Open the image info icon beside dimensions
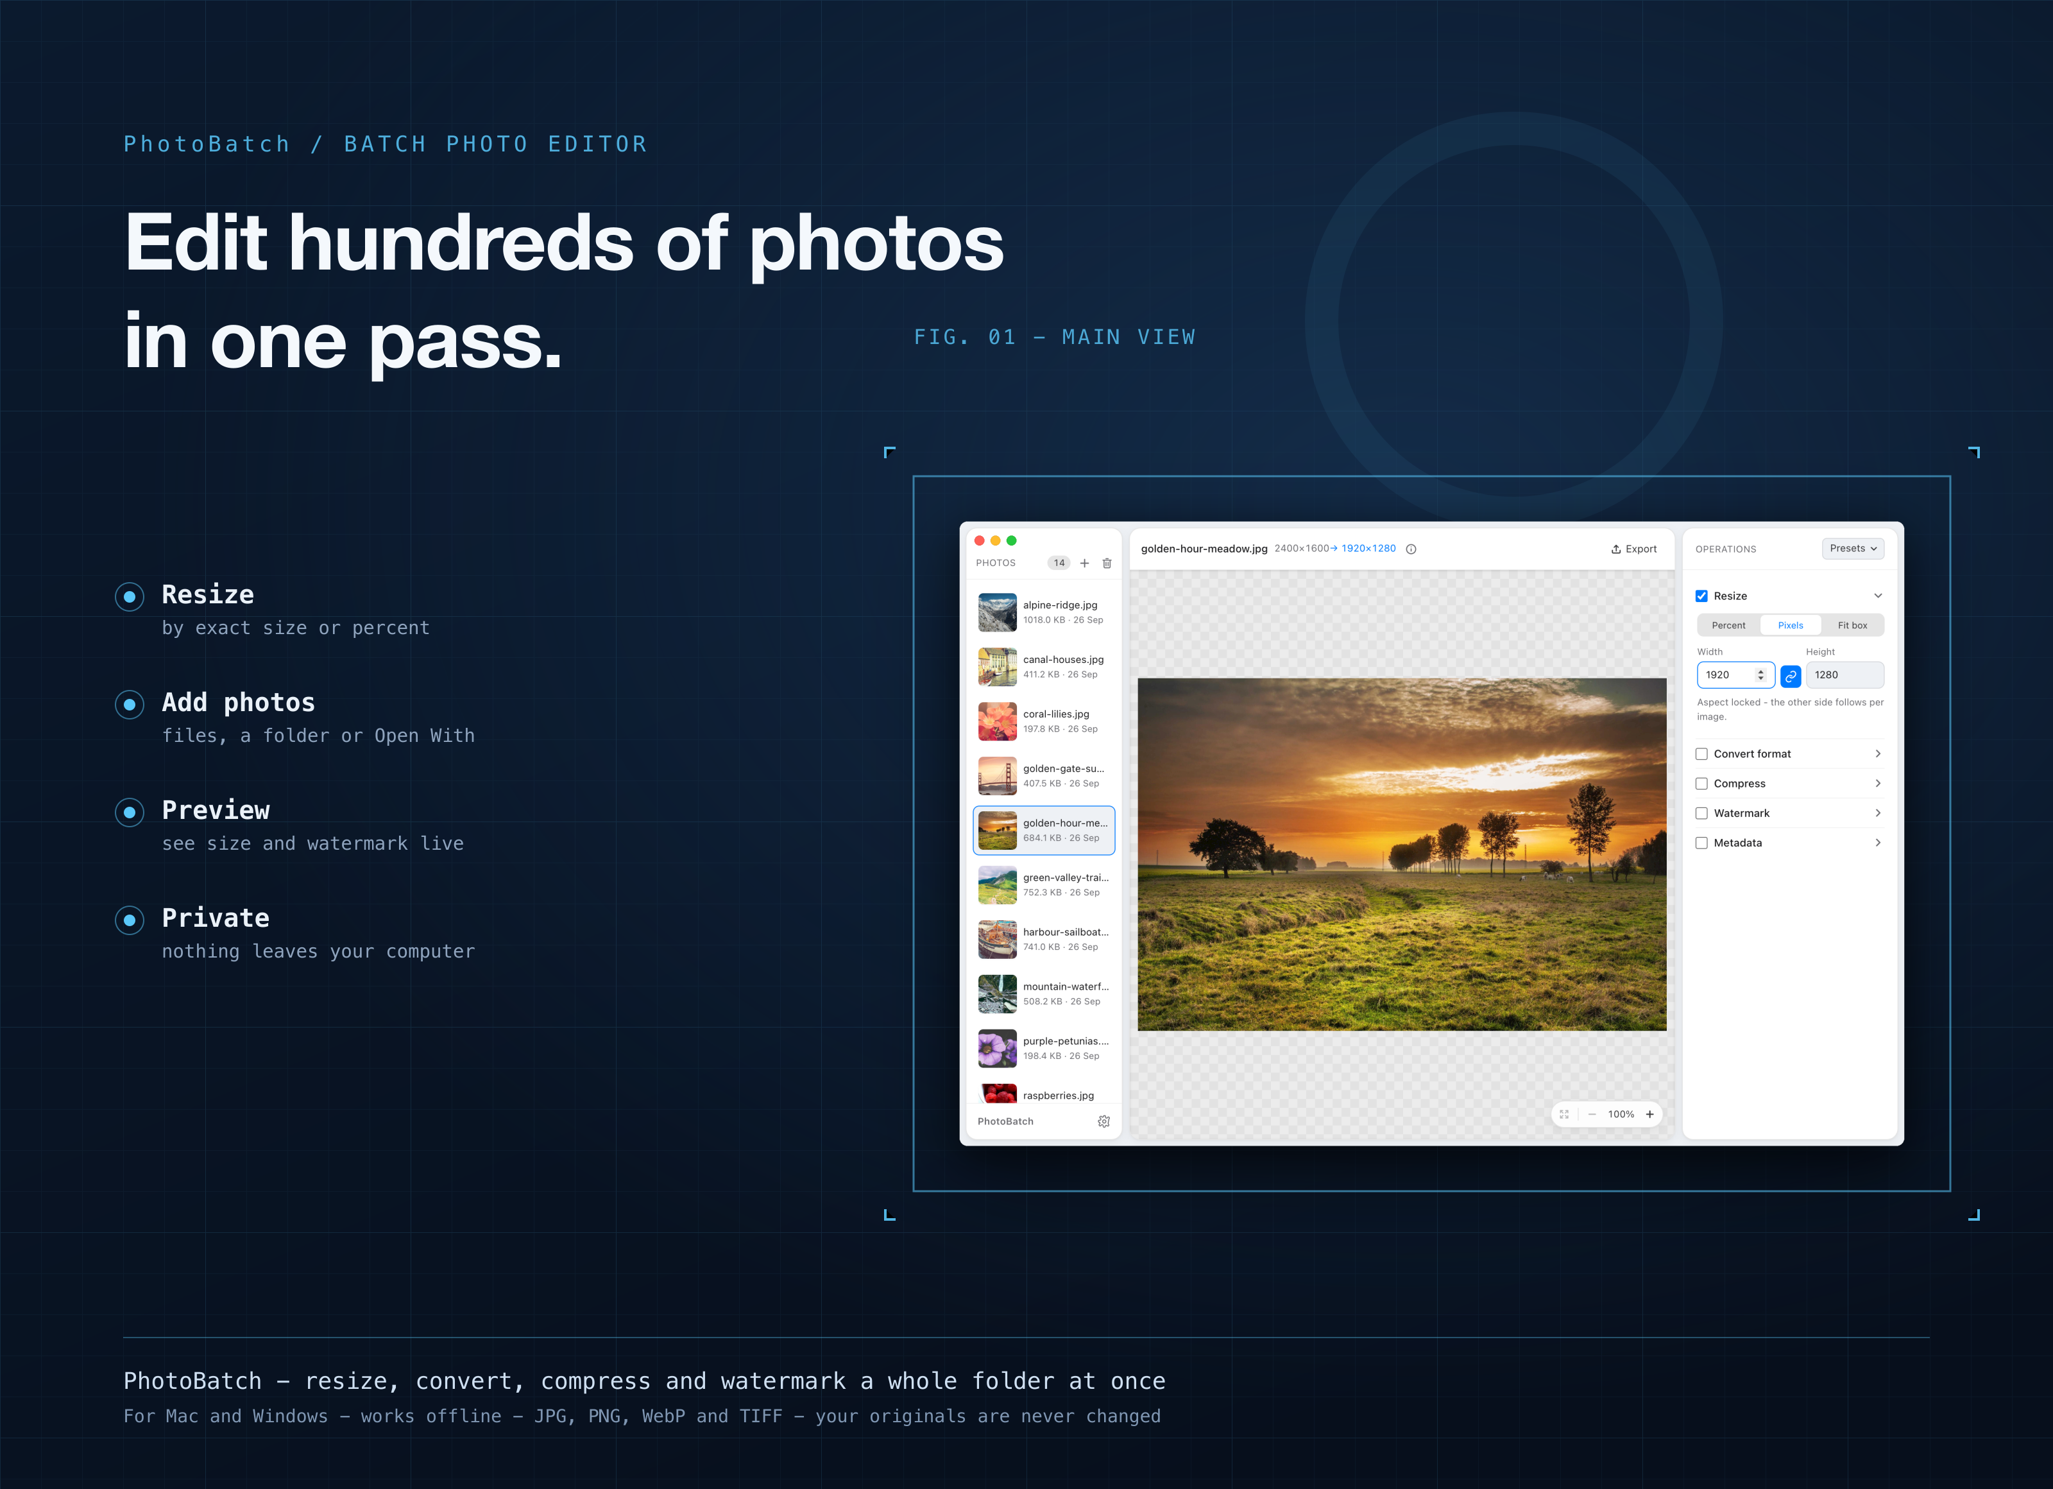This screenshot has width=2053, height=1489. click(1411, 549)
